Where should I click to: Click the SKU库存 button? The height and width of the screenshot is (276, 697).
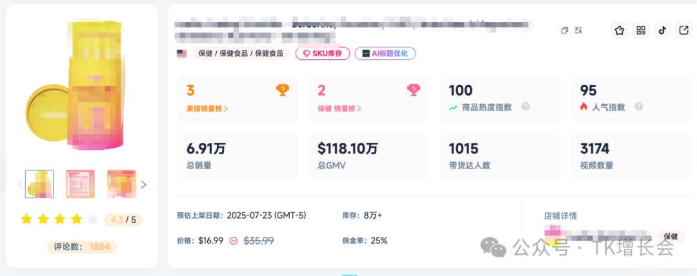tap(321, 53)
